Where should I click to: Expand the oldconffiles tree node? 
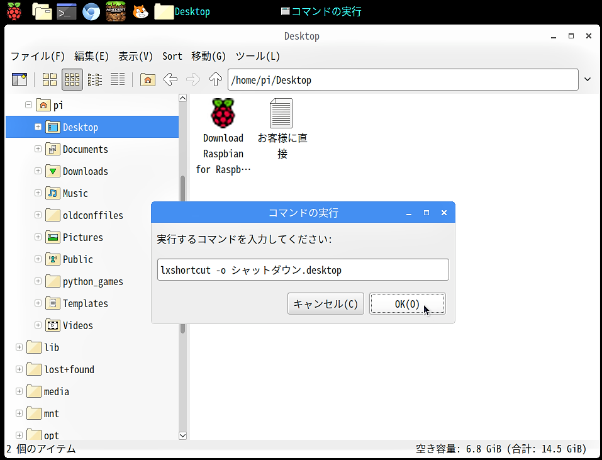(x=38, y=215)
